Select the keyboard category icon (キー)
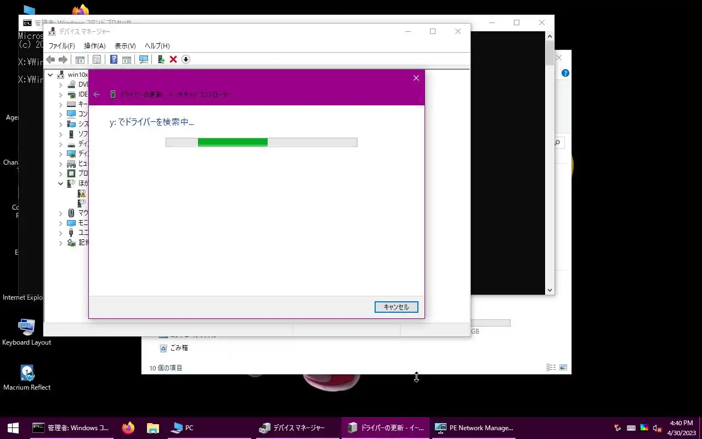This screenshot has height=439, width=702. 71,104
